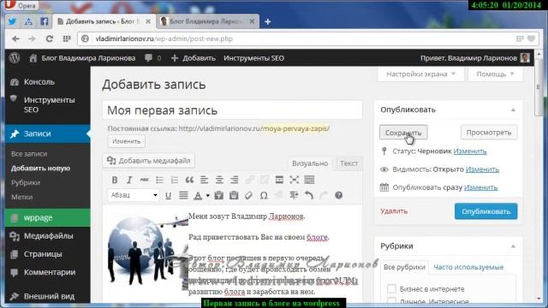The height and width of the screenshot is (308, 548).
Task: Undo the last edit
Action: pyautogui.click(x=309, y=195)
